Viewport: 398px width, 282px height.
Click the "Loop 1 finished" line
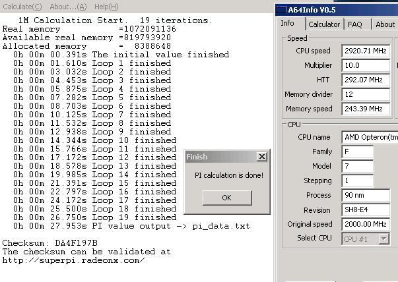click(x=92, y=63)
